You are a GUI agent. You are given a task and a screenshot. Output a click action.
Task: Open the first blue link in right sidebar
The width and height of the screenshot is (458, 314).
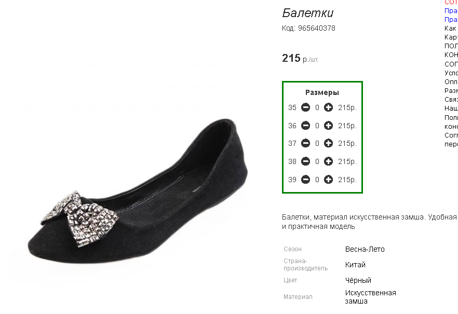[x=451, y=10]
